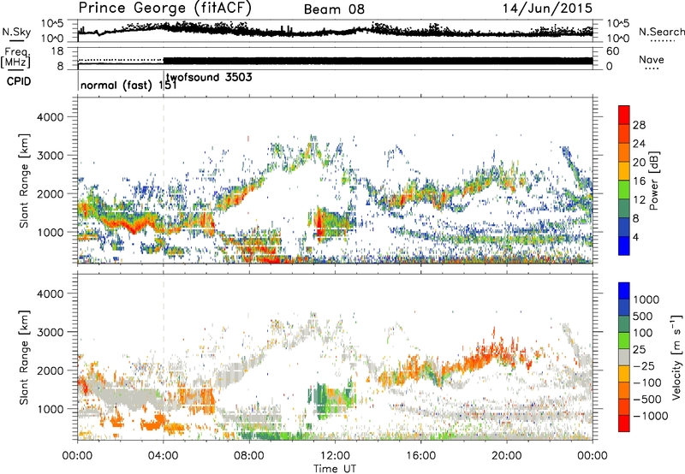This screenshot has width=685, height=474.
Task: Pick the yellow 16–20 dB Power colorbar segment
Action: (624, 171)
